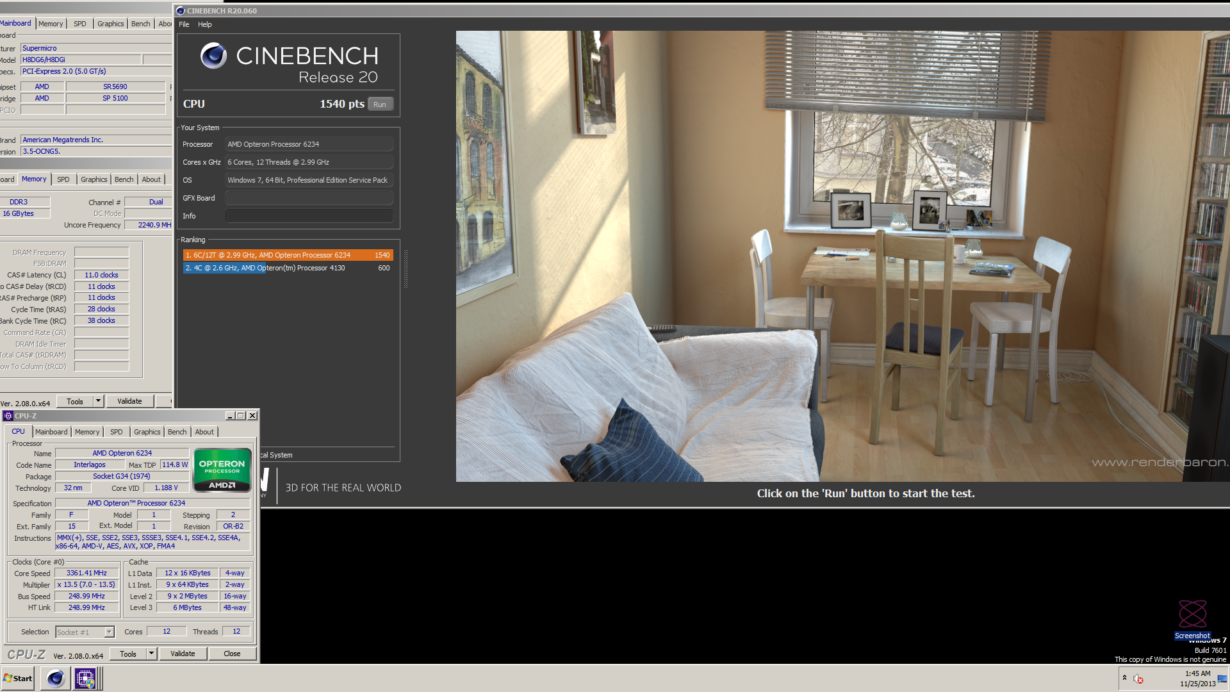
Task: Click the Info input field in Cinebench
Action: (x=309, y=216)
